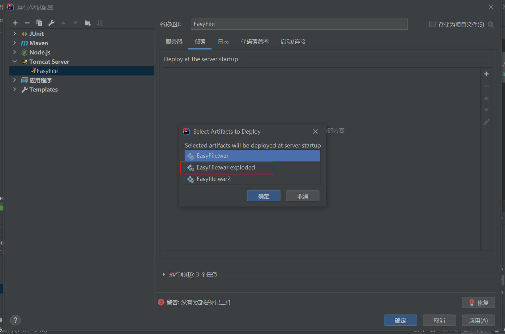Cancel the artifact dialog with 取消
The width and height of the screenshot is (505, 334).
[303, 196]
